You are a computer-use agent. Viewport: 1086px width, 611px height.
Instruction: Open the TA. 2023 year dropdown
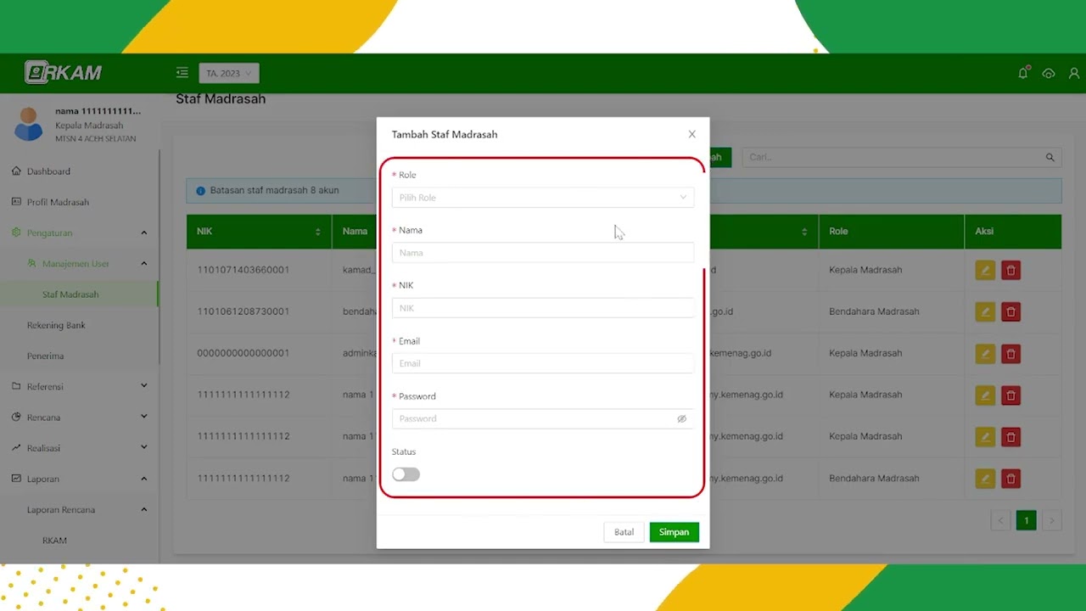[229, 74]
